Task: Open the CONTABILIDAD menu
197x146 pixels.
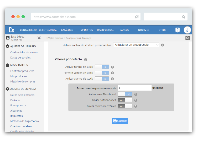Action: pyautogui.click(x=28, y=30)
